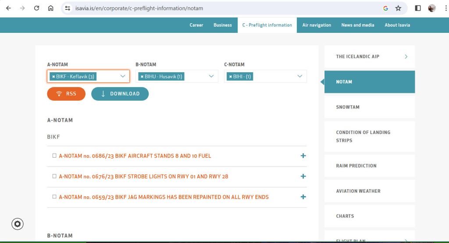Viewport: 449px width, 243px height.
Task: Click the Download button
Action: [120, 94]
